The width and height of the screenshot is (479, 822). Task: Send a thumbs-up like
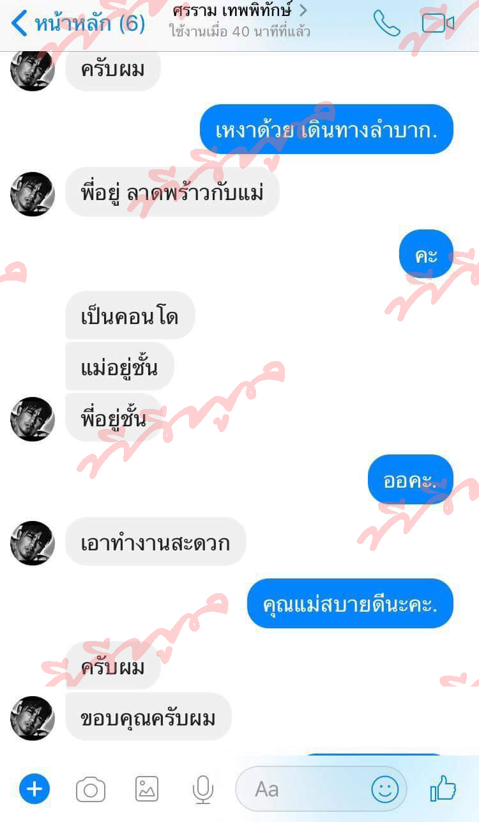[x=443, y=789]
